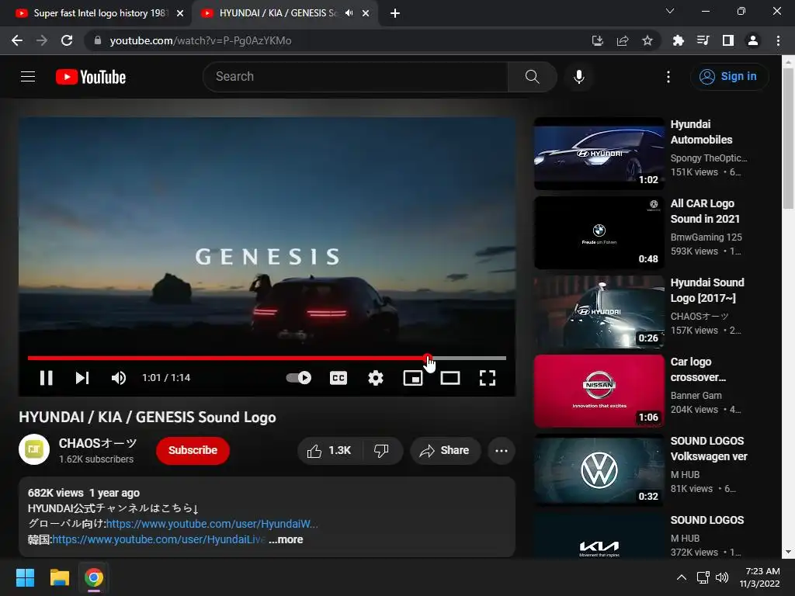Open Chrome profile icon
Viewport: 795px width, 596px height.
click(753, 40)
